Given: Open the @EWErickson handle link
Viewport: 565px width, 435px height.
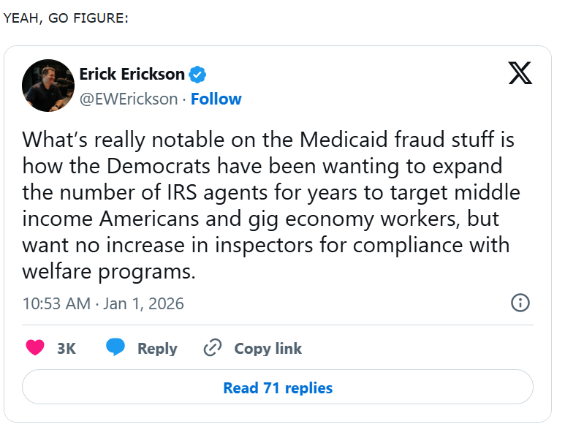Looking at the screenshot, I should click(x=128, y=99).
